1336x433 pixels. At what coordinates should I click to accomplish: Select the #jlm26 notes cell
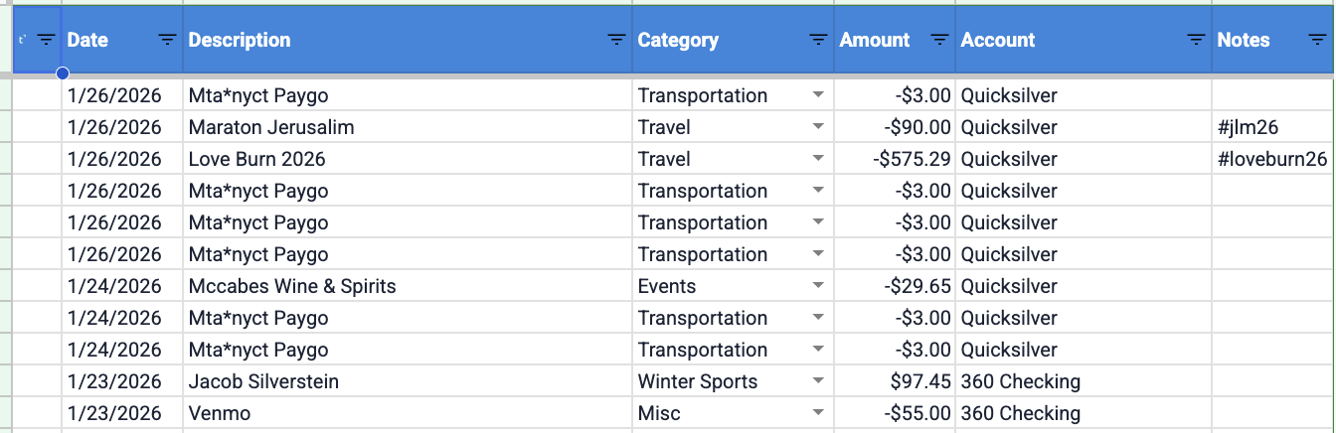point(1272,127)
